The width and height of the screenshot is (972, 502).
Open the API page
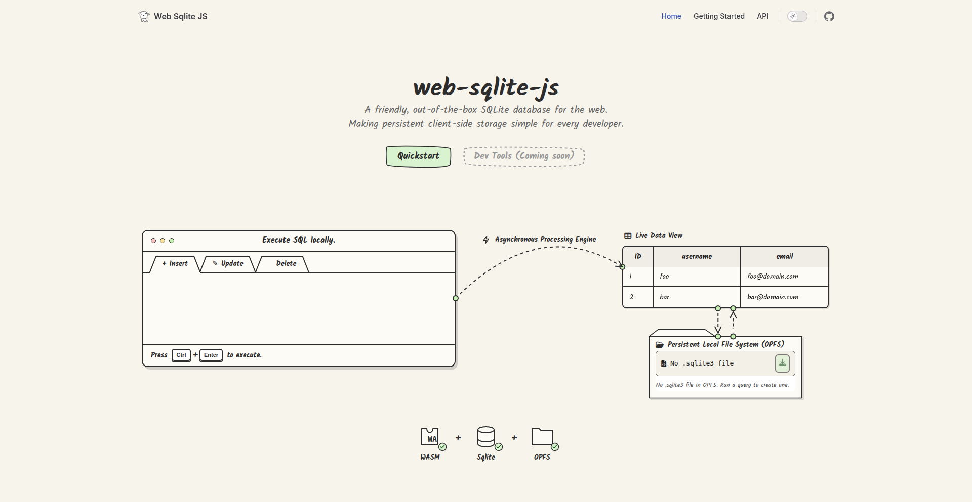(762, 16)
